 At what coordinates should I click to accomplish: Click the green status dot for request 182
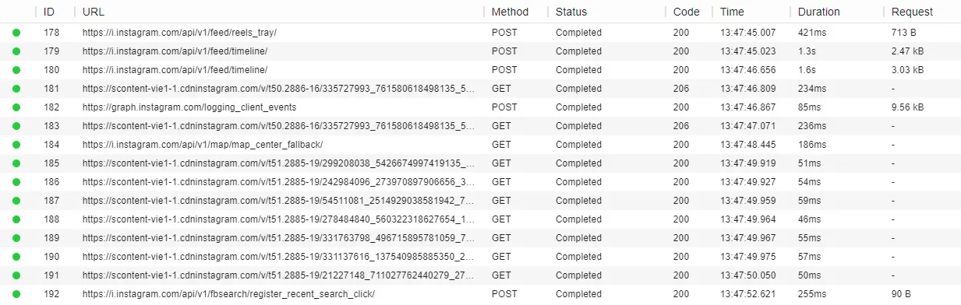(16, 107)
